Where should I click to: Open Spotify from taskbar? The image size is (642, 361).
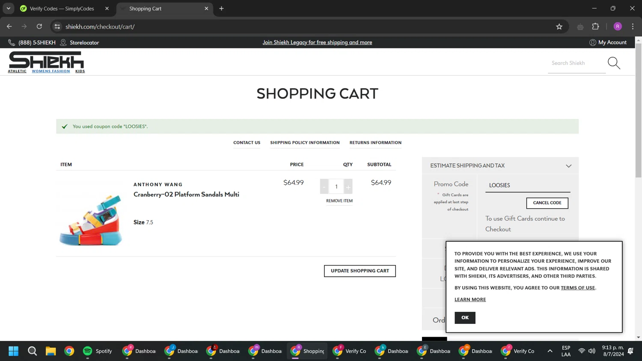point(98,351)
